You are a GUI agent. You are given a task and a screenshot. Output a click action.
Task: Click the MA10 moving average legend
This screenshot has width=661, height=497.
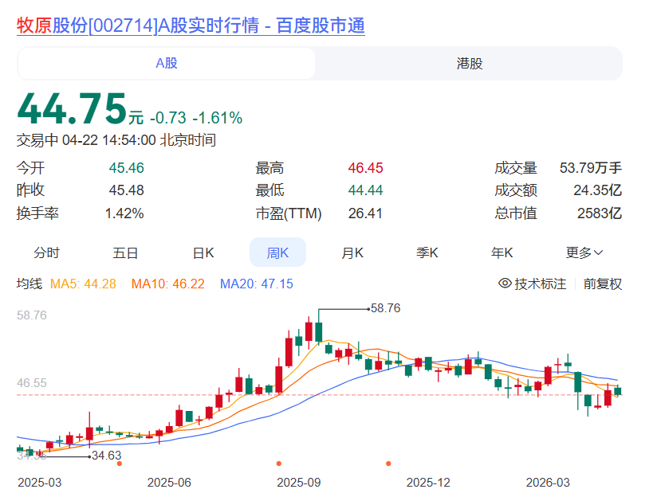(x=167, y=284)
